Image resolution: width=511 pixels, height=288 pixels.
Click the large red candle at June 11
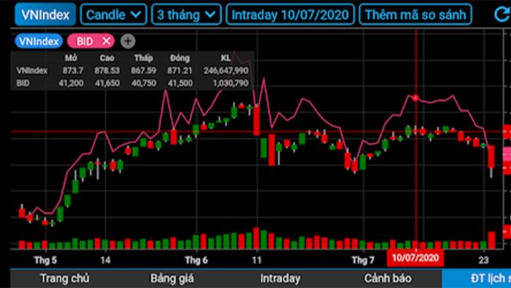(257, 121)
